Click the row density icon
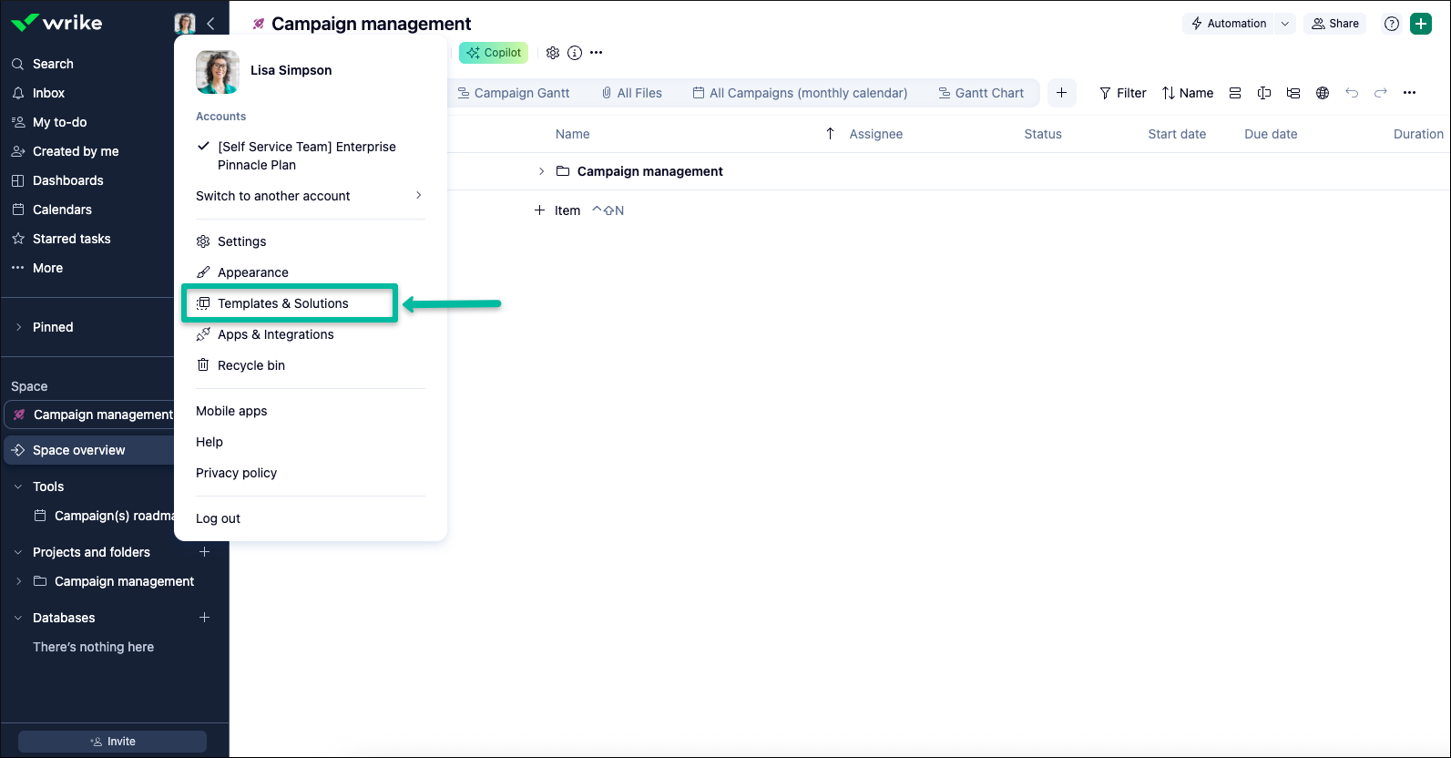Image resolution: width=1451 pixels, height=758 pixels. click(1235, 93)
